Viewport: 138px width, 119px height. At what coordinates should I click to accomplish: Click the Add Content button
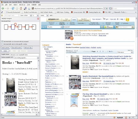pos(6,48)
